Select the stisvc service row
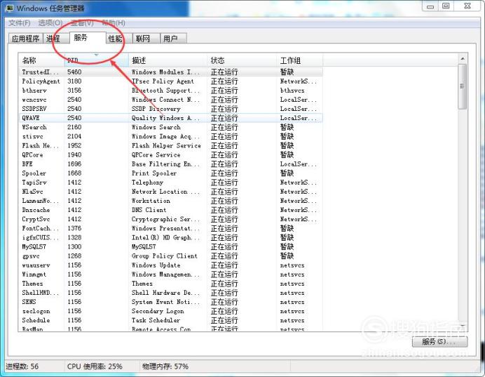 click(170, 136)
